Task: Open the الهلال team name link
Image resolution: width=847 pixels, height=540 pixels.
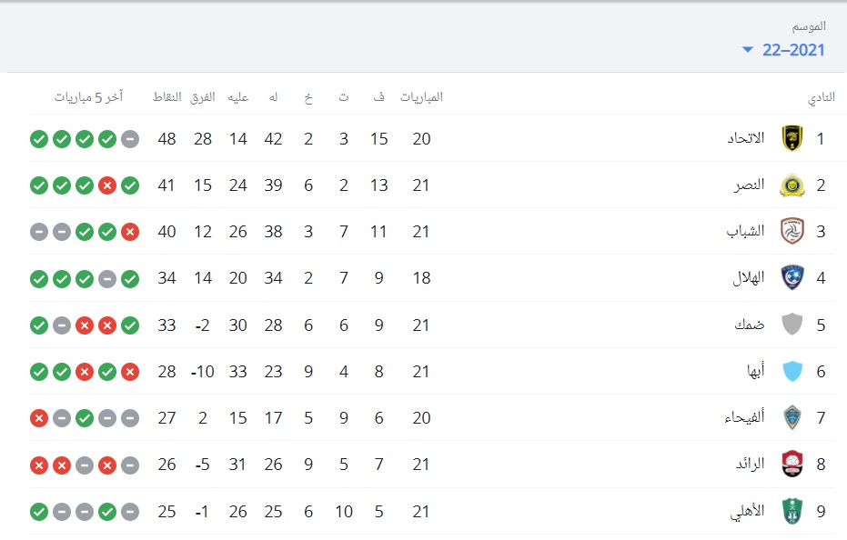Action: click(x=748, y=277)
